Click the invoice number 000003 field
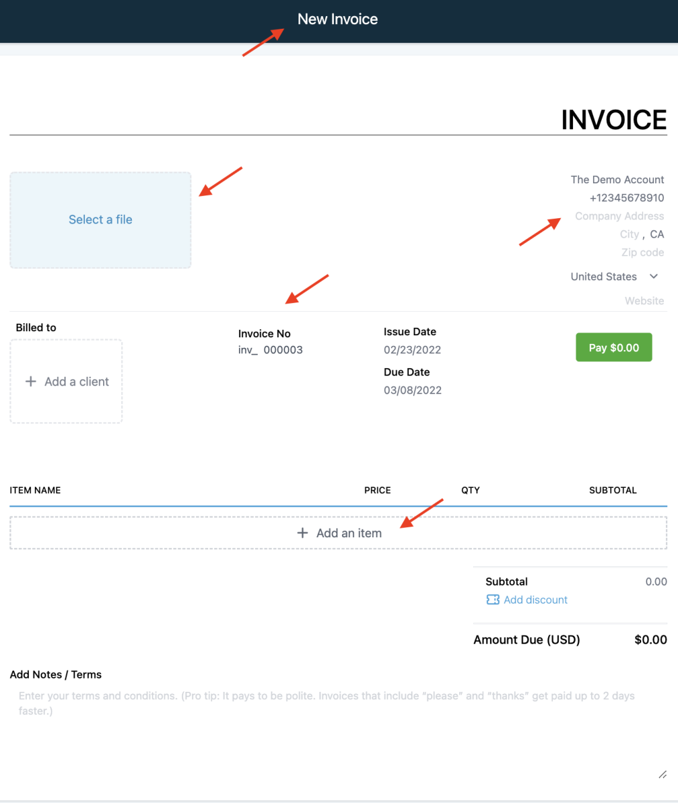 pos(283,349)
